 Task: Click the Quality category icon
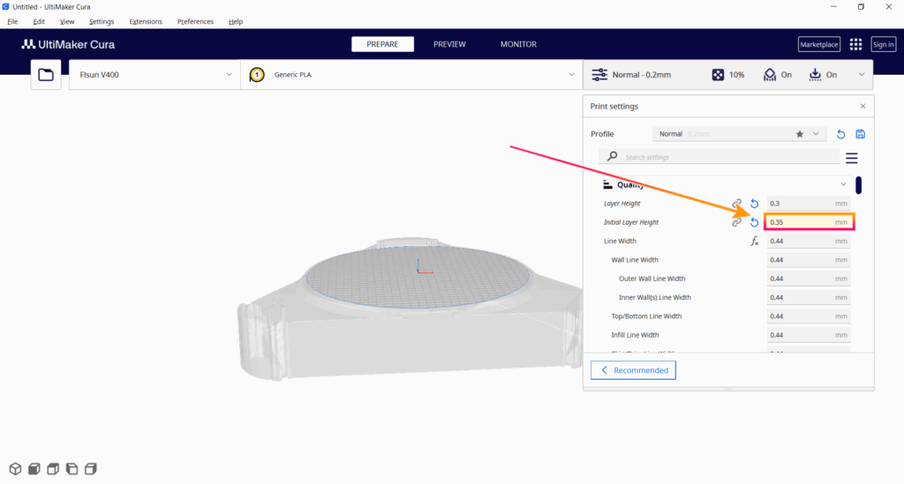[607, 185]
